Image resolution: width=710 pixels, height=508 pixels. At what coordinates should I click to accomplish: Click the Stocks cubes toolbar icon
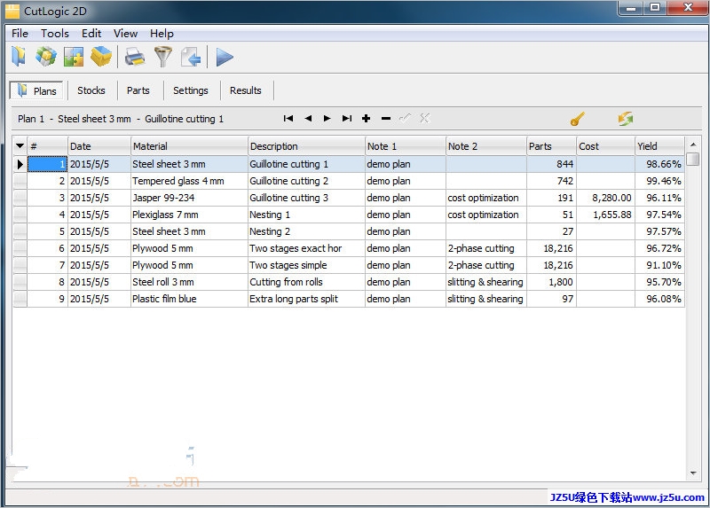pyautogui.click(x=46, y=57)
